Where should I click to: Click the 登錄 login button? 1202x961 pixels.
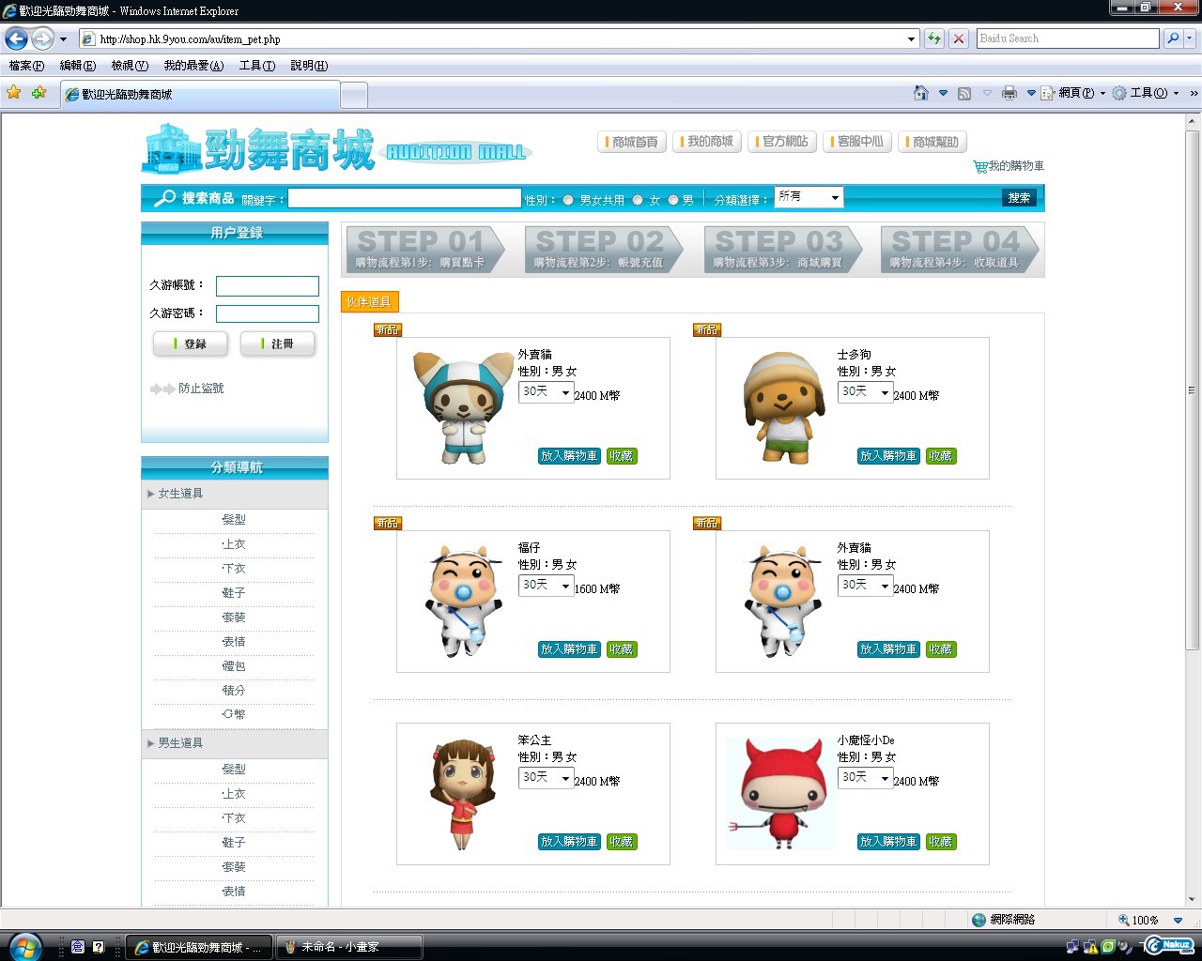[x=191, y=344]
